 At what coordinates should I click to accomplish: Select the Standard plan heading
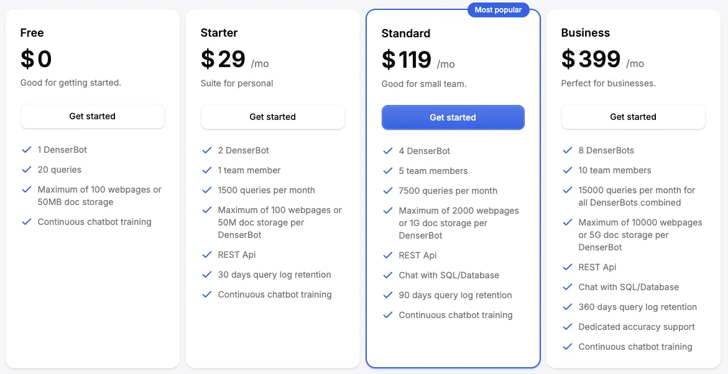(406, 33)
